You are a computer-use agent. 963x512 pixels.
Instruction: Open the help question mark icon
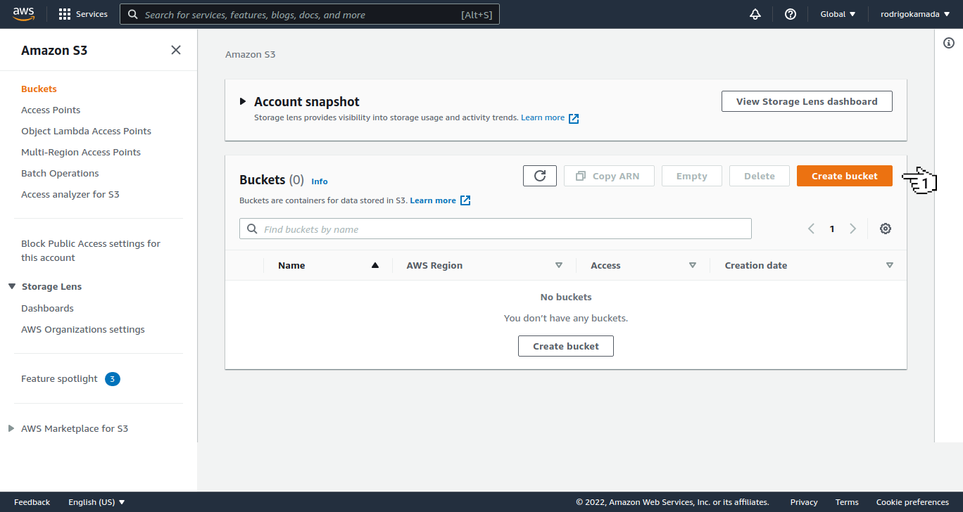pyautogui.click(x=790, y=13)
